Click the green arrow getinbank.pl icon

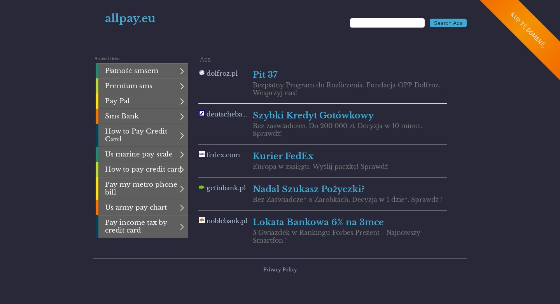click(202, 187)
